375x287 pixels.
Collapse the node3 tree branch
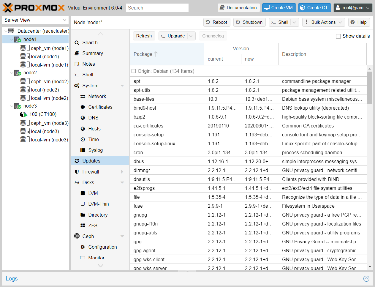pos(12,106)
